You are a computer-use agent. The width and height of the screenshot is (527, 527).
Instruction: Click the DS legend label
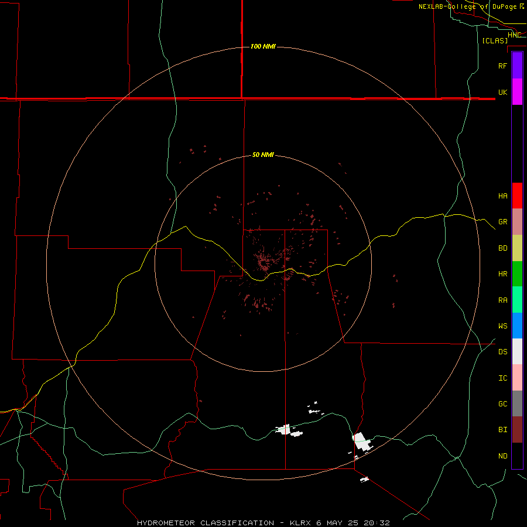pos(502,351)
